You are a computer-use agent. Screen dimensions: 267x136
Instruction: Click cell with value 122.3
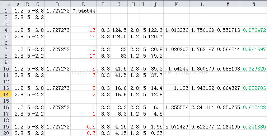(155, 30)
